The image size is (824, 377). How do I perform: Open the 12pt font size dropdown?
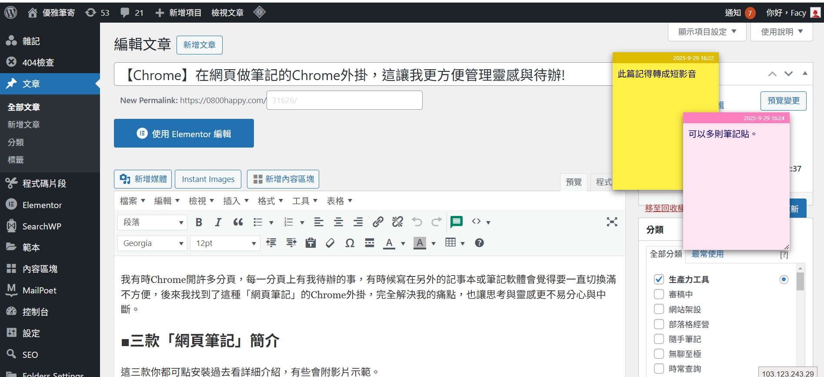[x=225, y=243]
